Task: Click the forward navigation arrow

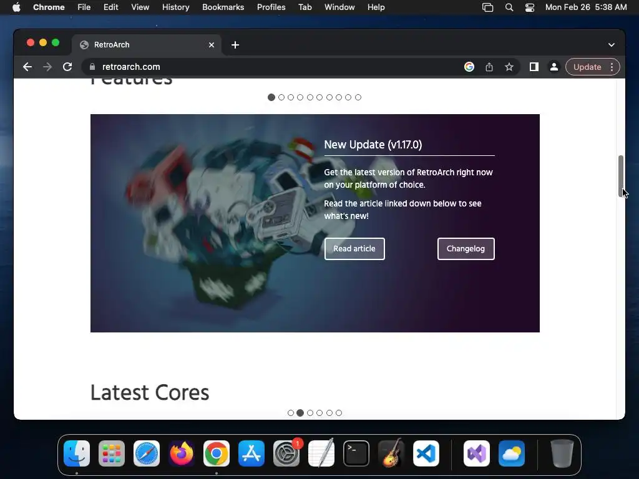Action: [47, 67]
